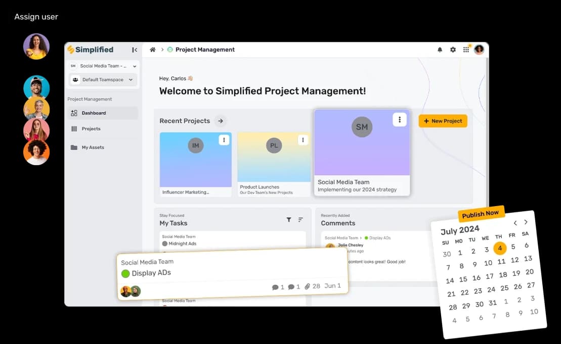This screenshot has height=344, width=561.
Task: Sort My Tasks with the sort icon
Action: pos(300,220)
